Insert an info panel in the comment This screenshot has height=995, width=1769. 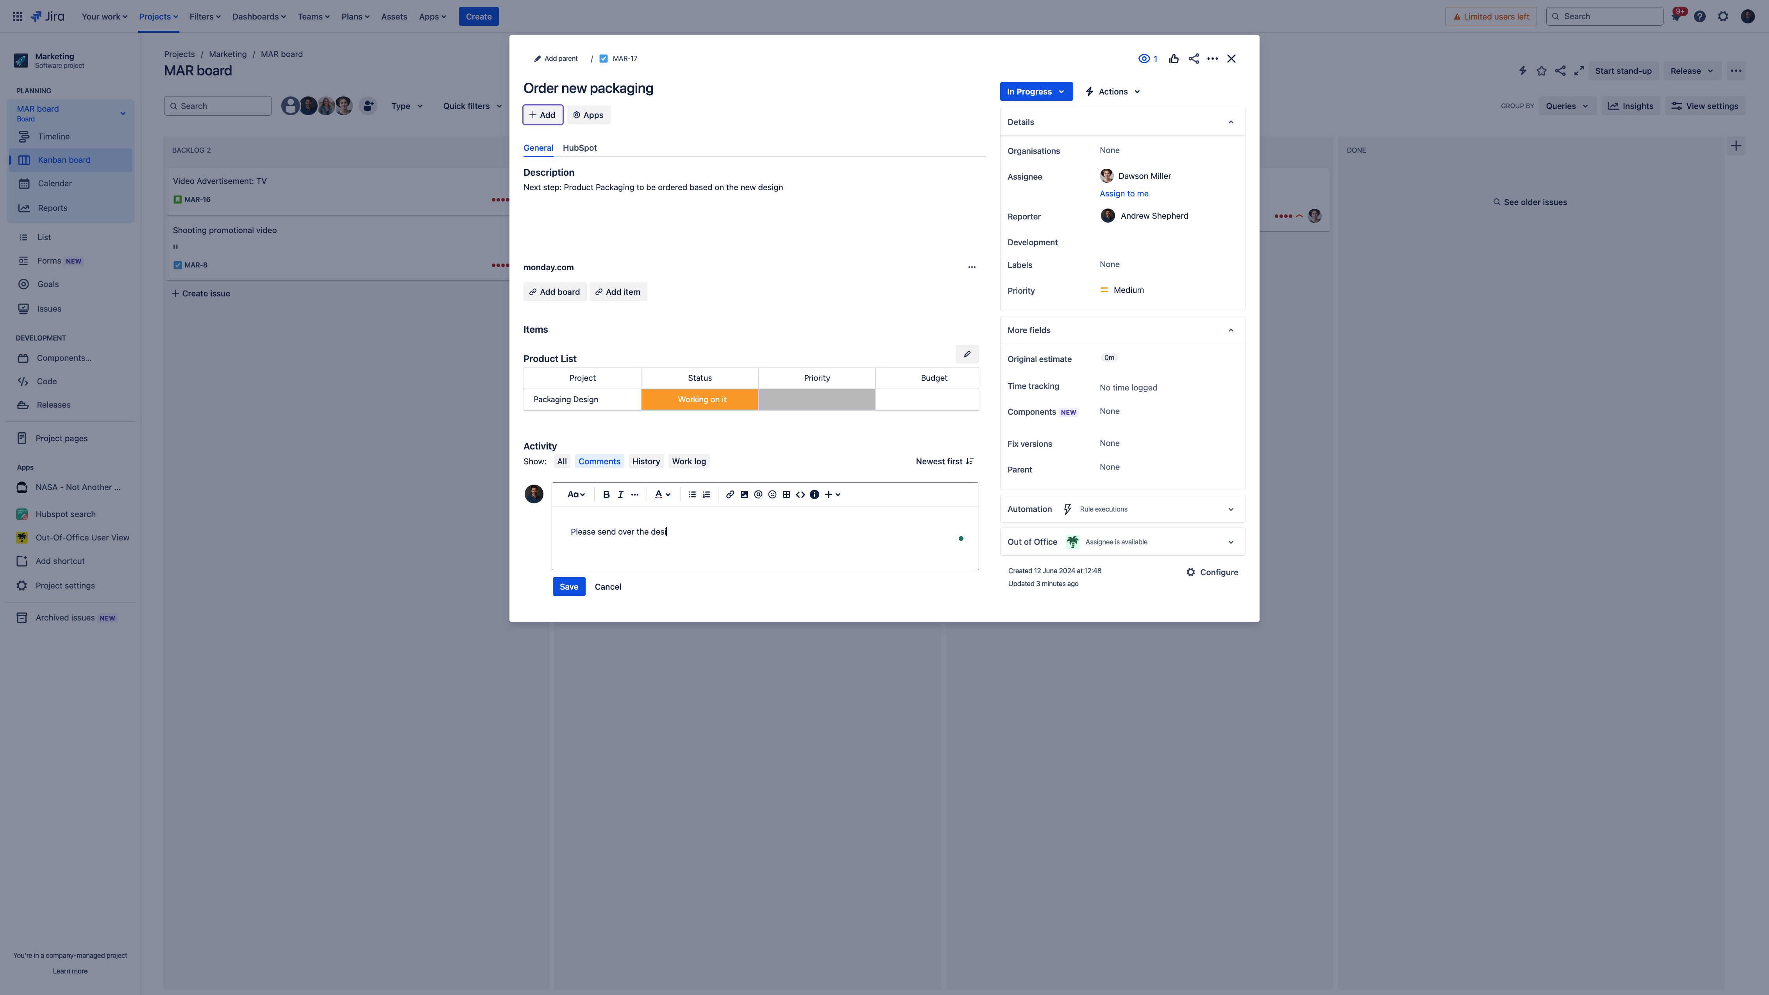[815, 494]
